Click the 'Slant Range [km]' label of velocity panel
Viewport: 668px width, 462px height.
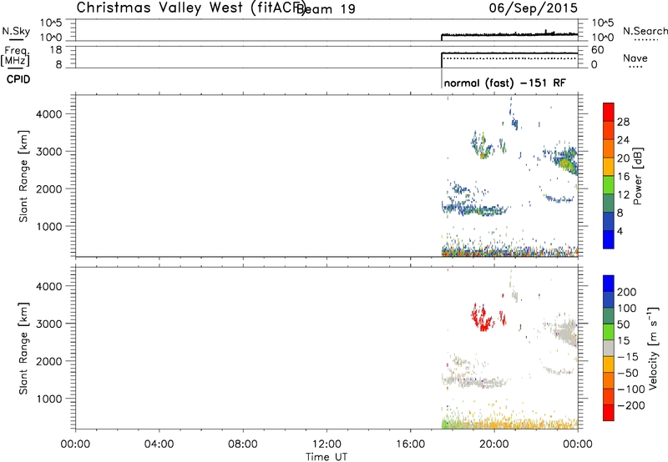point(23,349)
